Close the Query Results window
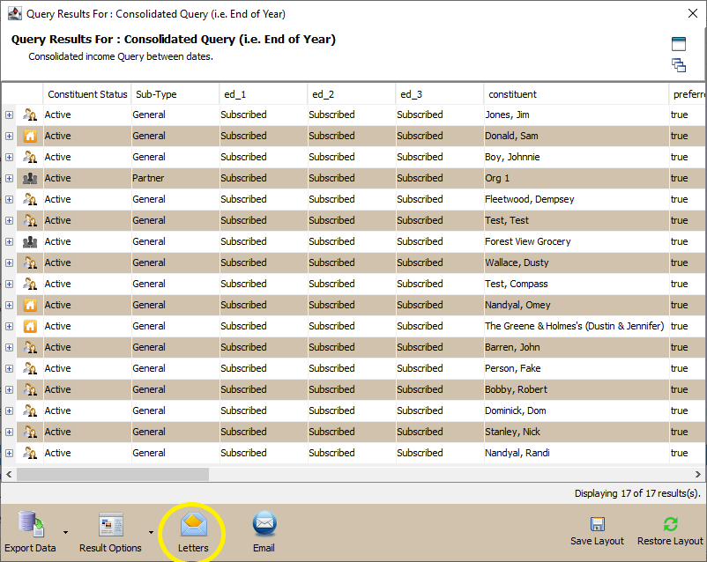This screenshot has width=707, height=562. click(x=693, y=13)
